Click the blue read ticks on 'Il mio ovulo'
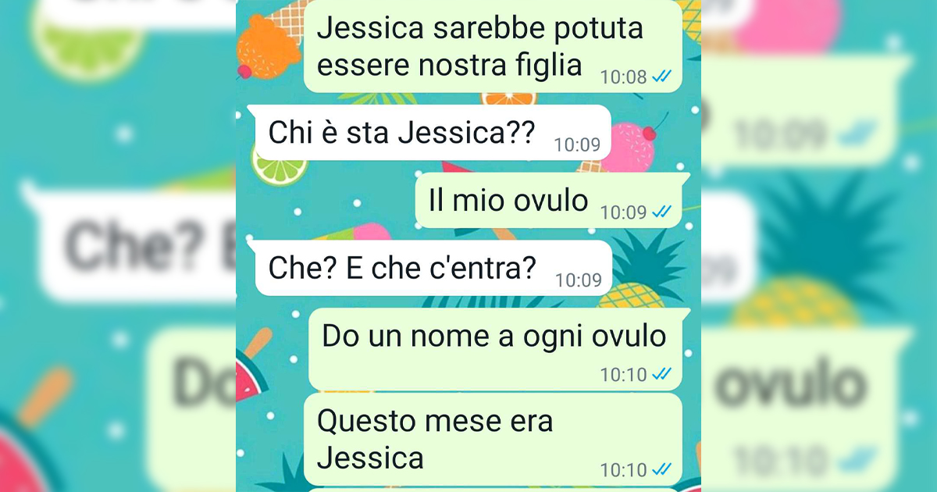The width and height of the screenshot is (937, 492). click(662, 212)
